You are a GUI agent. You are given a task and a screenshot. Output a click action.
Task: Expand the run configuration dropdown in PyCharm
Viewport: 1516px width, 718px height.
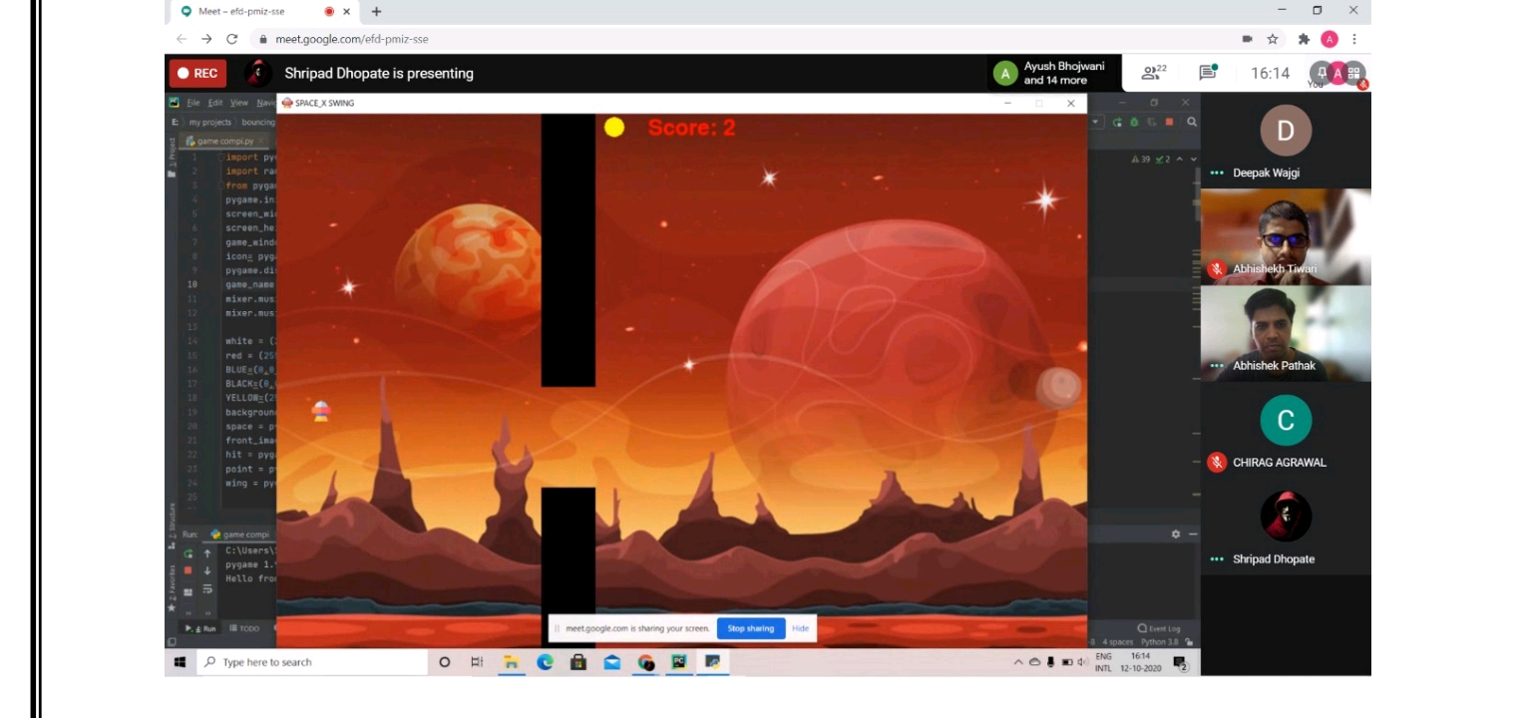coord(1096,122)
